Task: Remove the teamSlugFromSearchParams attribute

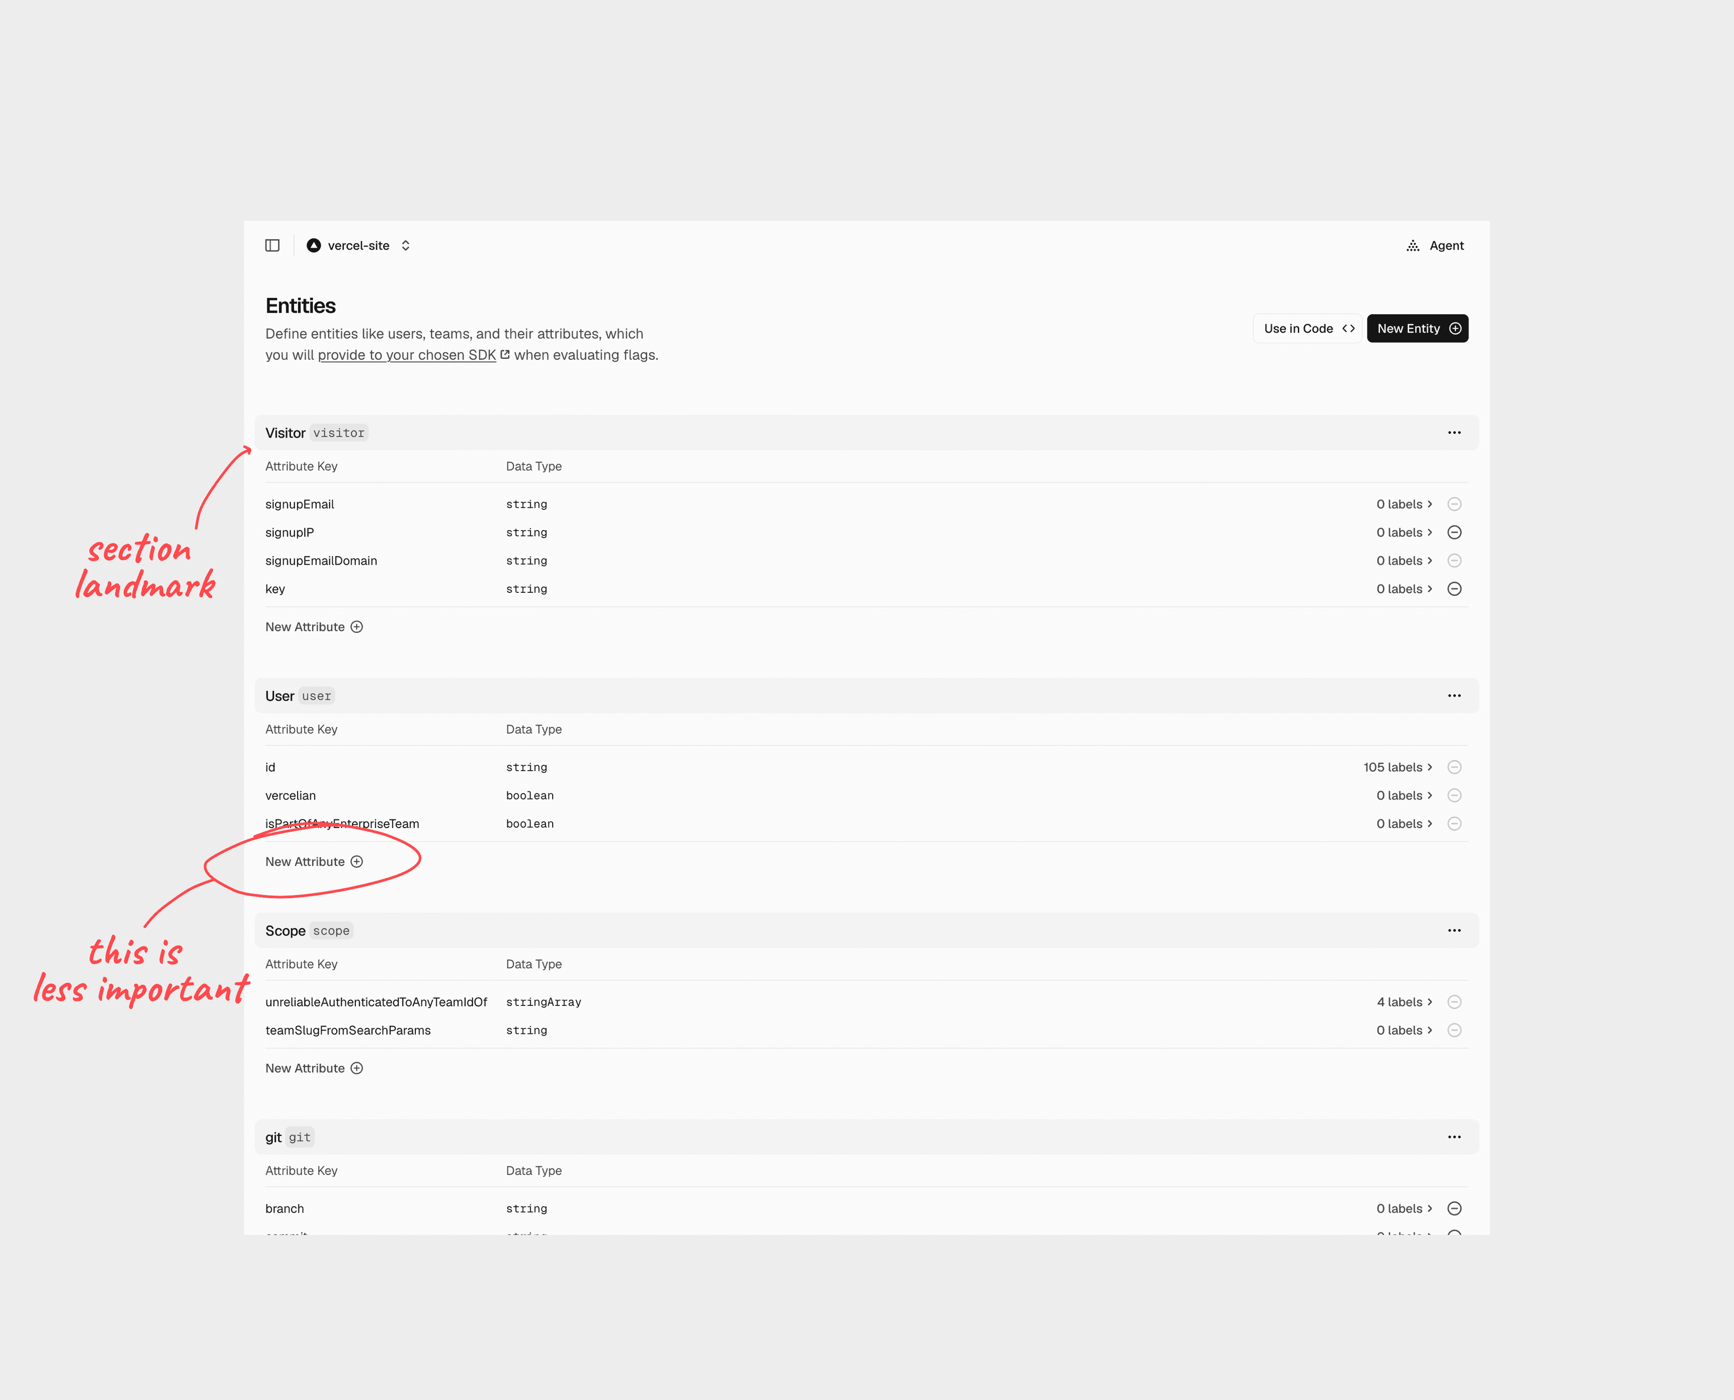Action: (x=1454, y=1030)
